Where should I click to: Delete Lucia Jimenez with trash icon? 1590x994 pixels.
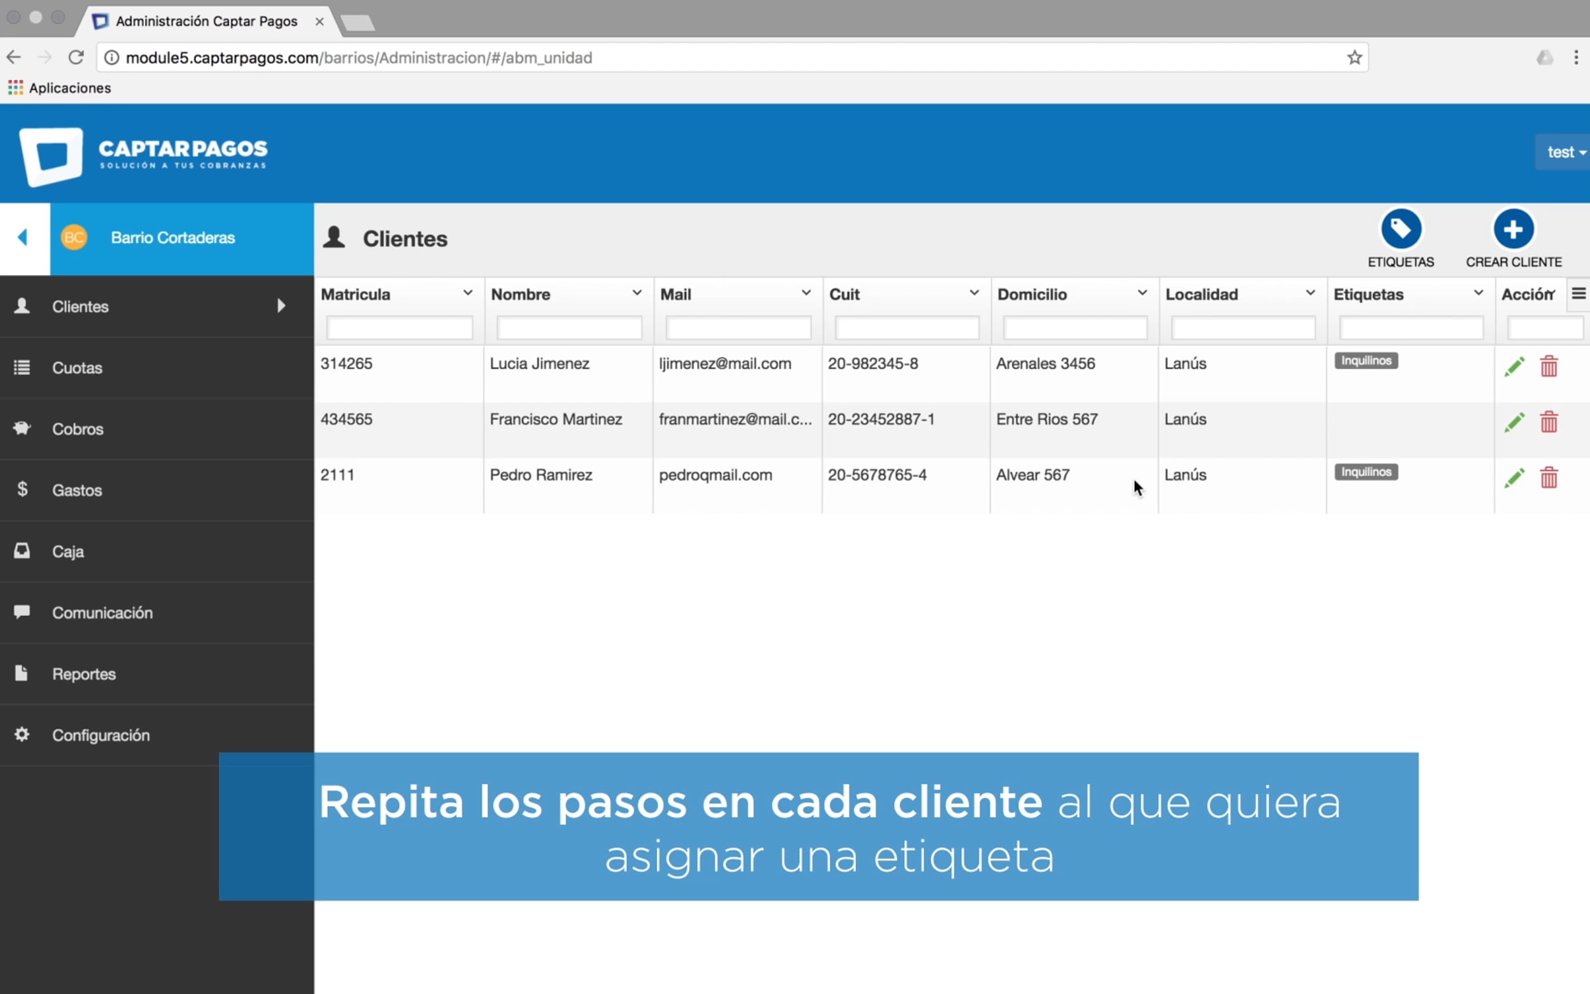(1549, 366)
